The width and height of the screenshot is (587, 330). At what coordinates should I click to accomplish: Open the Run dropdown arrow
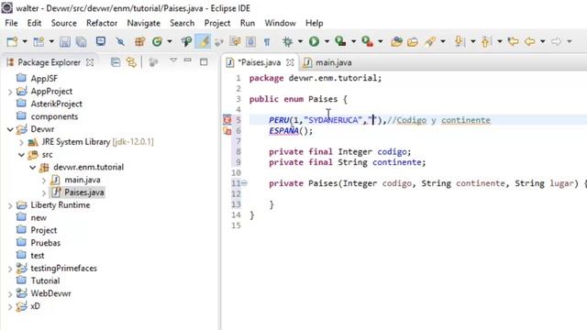(327, 41)
